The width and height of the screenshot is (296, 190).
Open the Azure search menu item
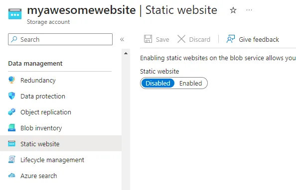(60, 176)
